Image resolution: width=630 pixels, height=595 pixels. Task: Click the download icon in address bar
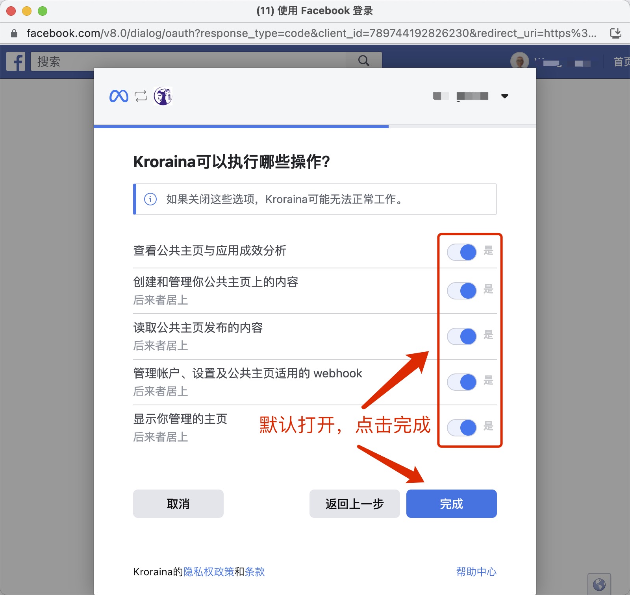tap(616, 33)
